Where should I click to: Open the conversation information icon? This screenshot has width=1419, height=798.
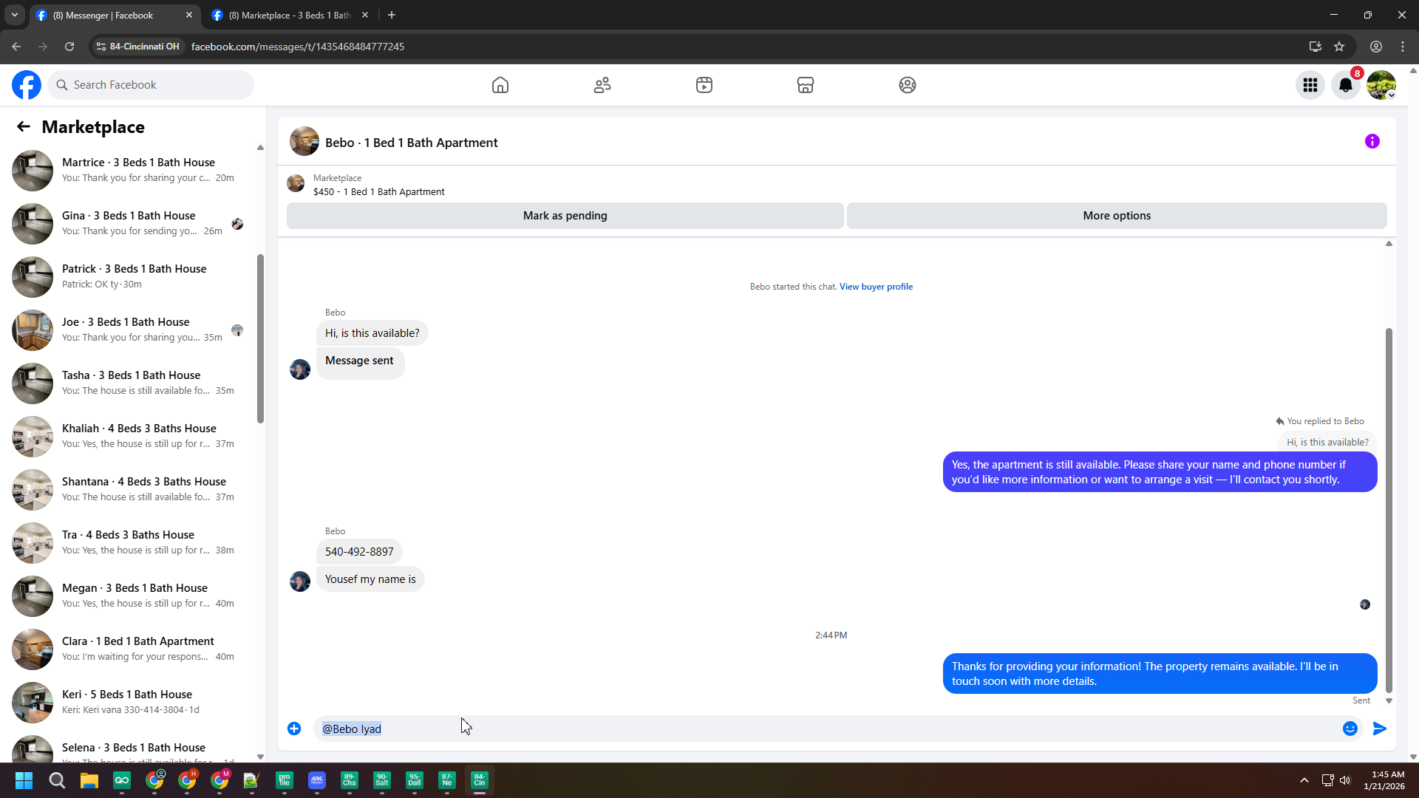(1372, 141)
